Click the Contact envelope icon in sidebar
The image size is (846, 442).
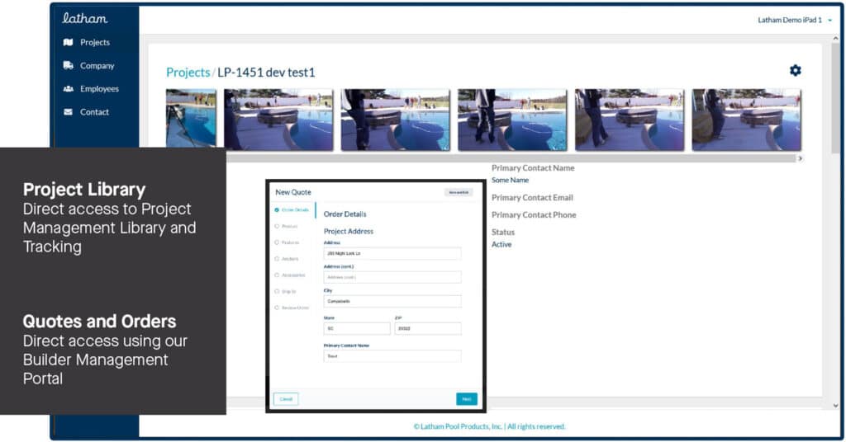point(68,111)
